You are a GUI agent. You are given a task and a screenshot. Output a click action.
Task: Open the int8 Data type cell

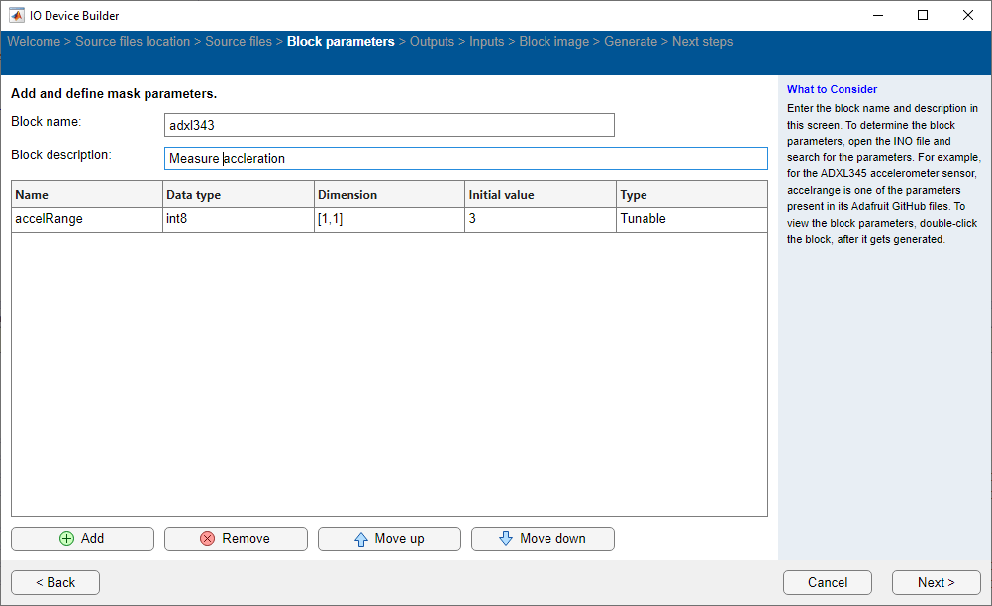pyautogui.click(x=238, y=219)
